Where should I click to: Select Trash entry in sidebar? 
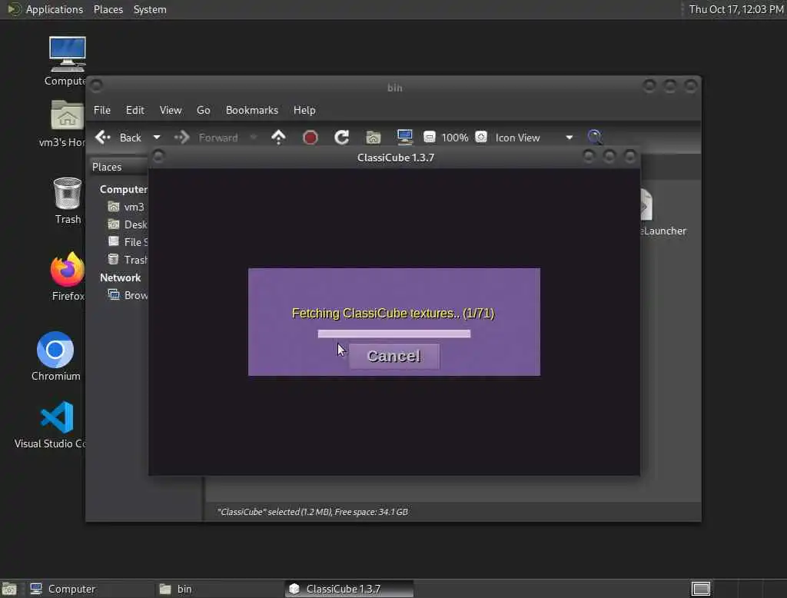tap(128, 260)
